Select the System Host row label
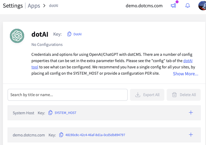206x145 pixels. 23,113
